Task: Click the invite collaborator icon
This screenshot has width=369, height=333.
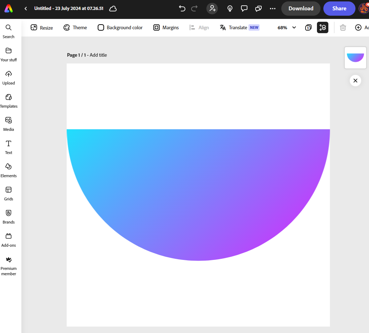Action: click(212, 8)
